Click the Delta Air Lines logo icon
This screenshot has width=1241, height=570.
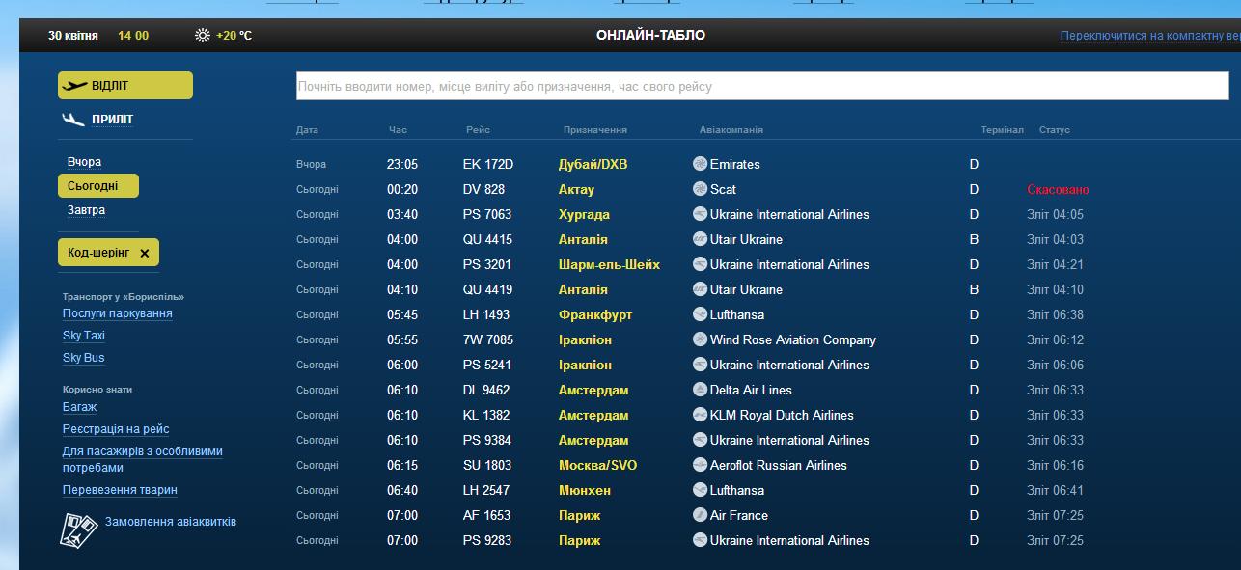pos(701,390)
